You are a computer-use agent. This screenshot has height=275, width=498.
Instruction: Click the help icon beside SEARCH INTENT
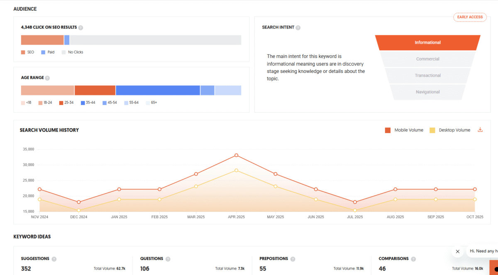click(x=298, y=27)
